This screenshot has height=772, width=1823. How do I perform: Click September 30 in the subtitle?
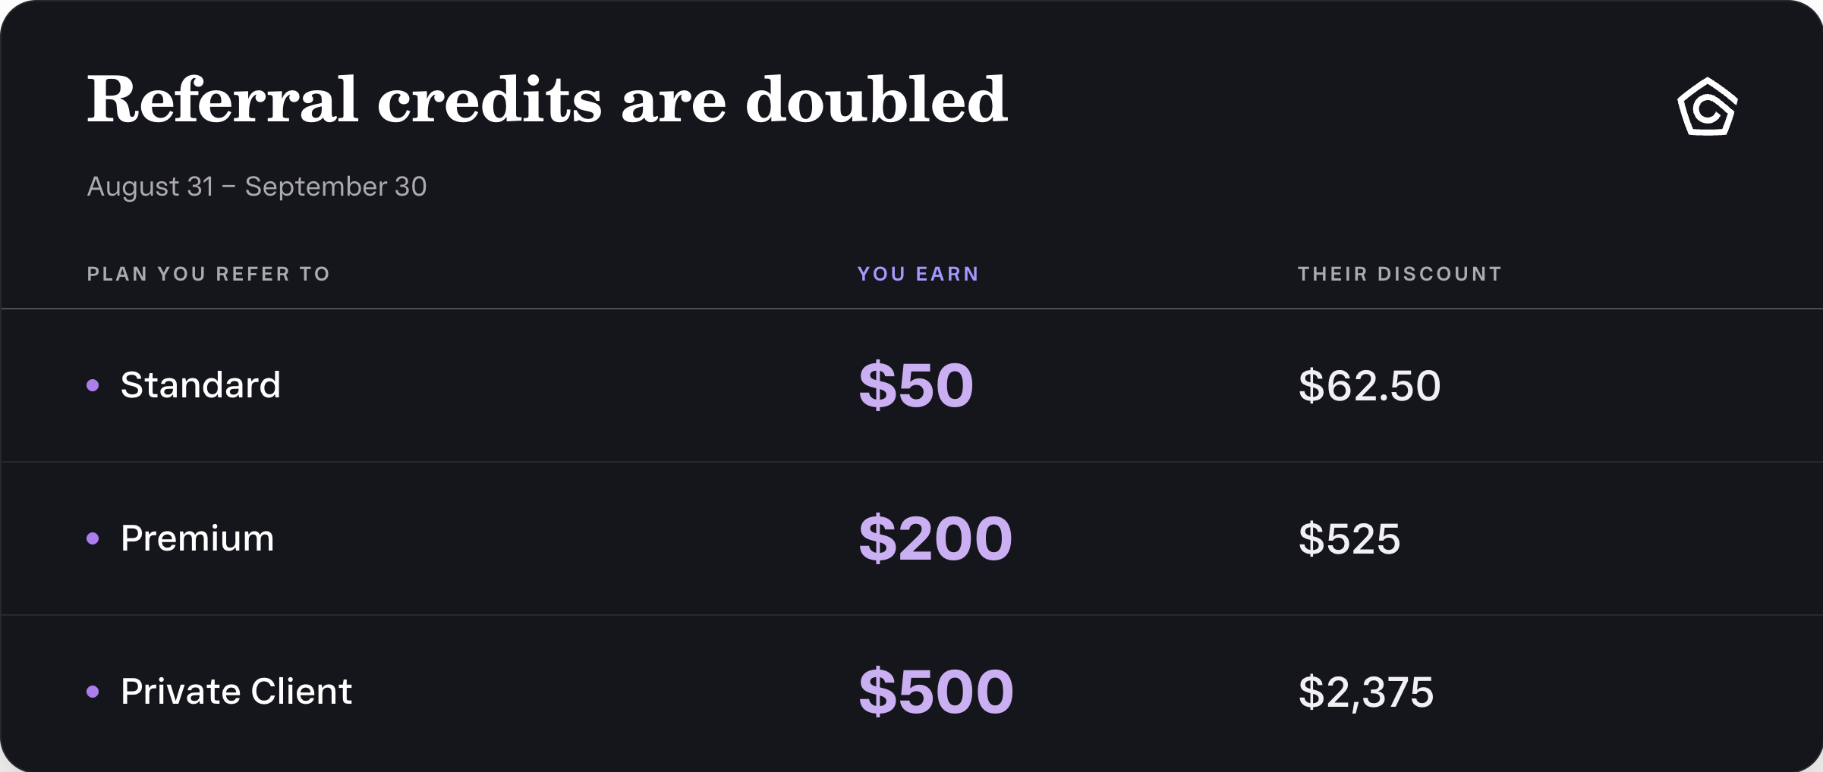(335, 187)
